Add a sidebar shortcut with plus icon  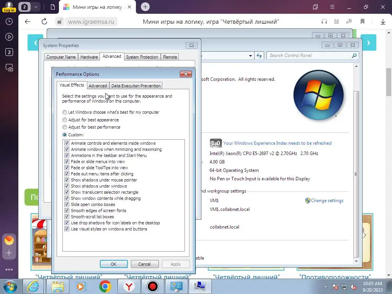(9, 253)
